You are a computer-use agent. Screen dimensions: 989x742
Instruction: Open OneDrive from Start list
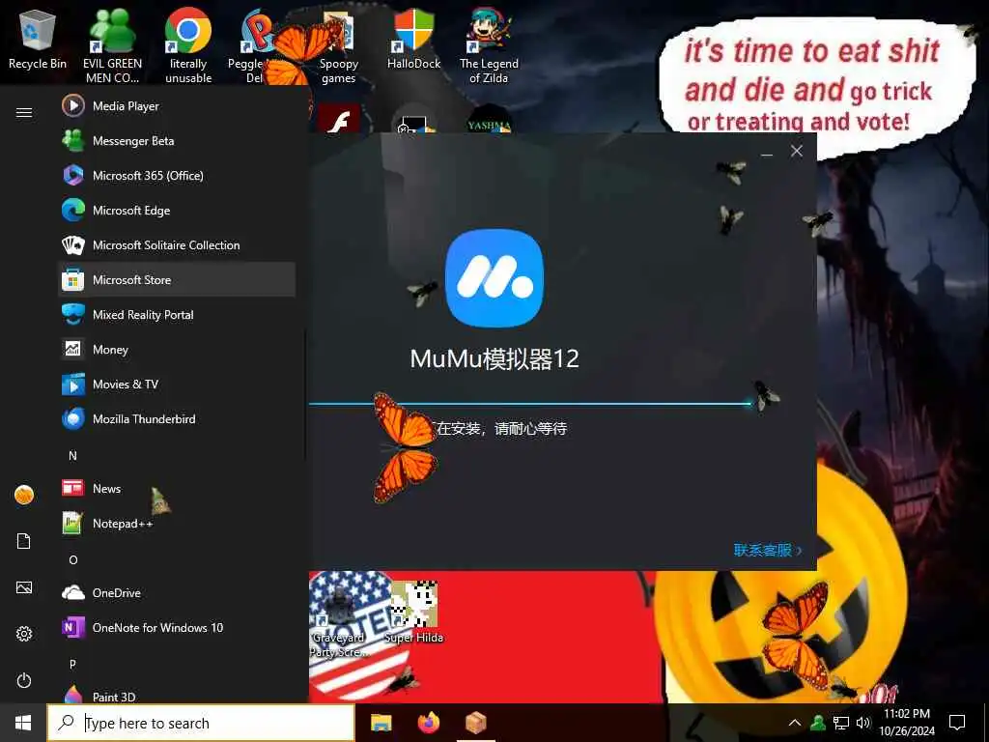[177, 592]
